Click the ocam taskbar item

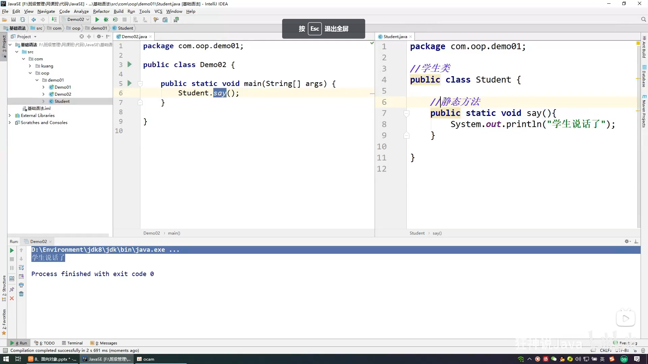146,359
